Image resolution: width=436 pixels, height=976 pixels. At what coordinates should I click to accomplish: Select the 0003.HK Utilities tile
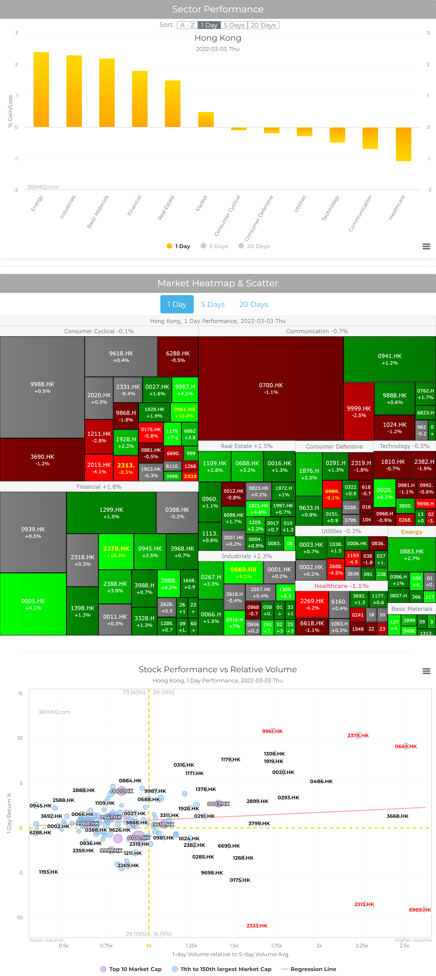point(311,547)
